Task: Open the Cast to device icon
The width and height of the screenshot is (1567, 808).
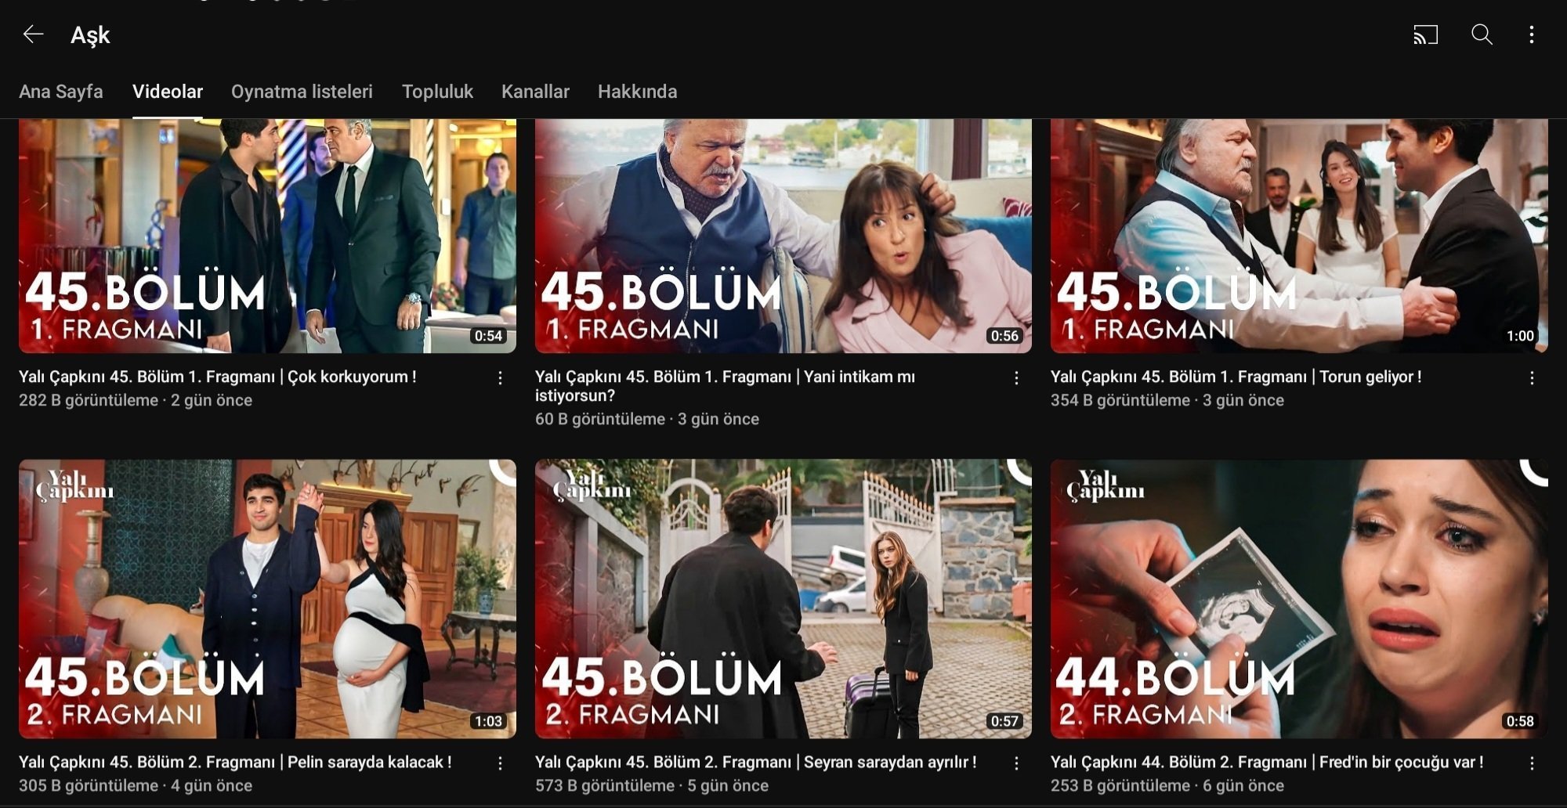Action: pos(1425,34)
